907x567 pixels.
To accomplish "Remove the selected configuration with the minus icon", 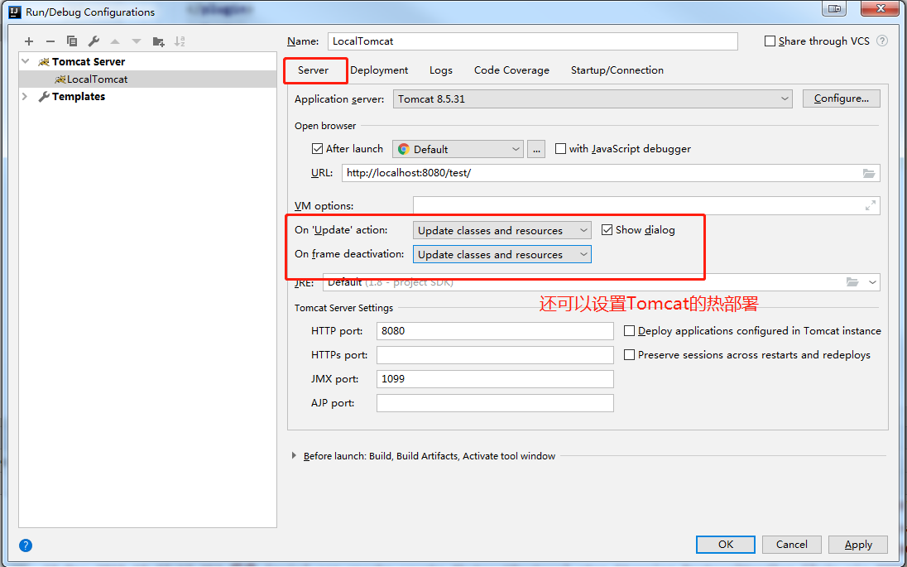I will [x=50, y=41].
